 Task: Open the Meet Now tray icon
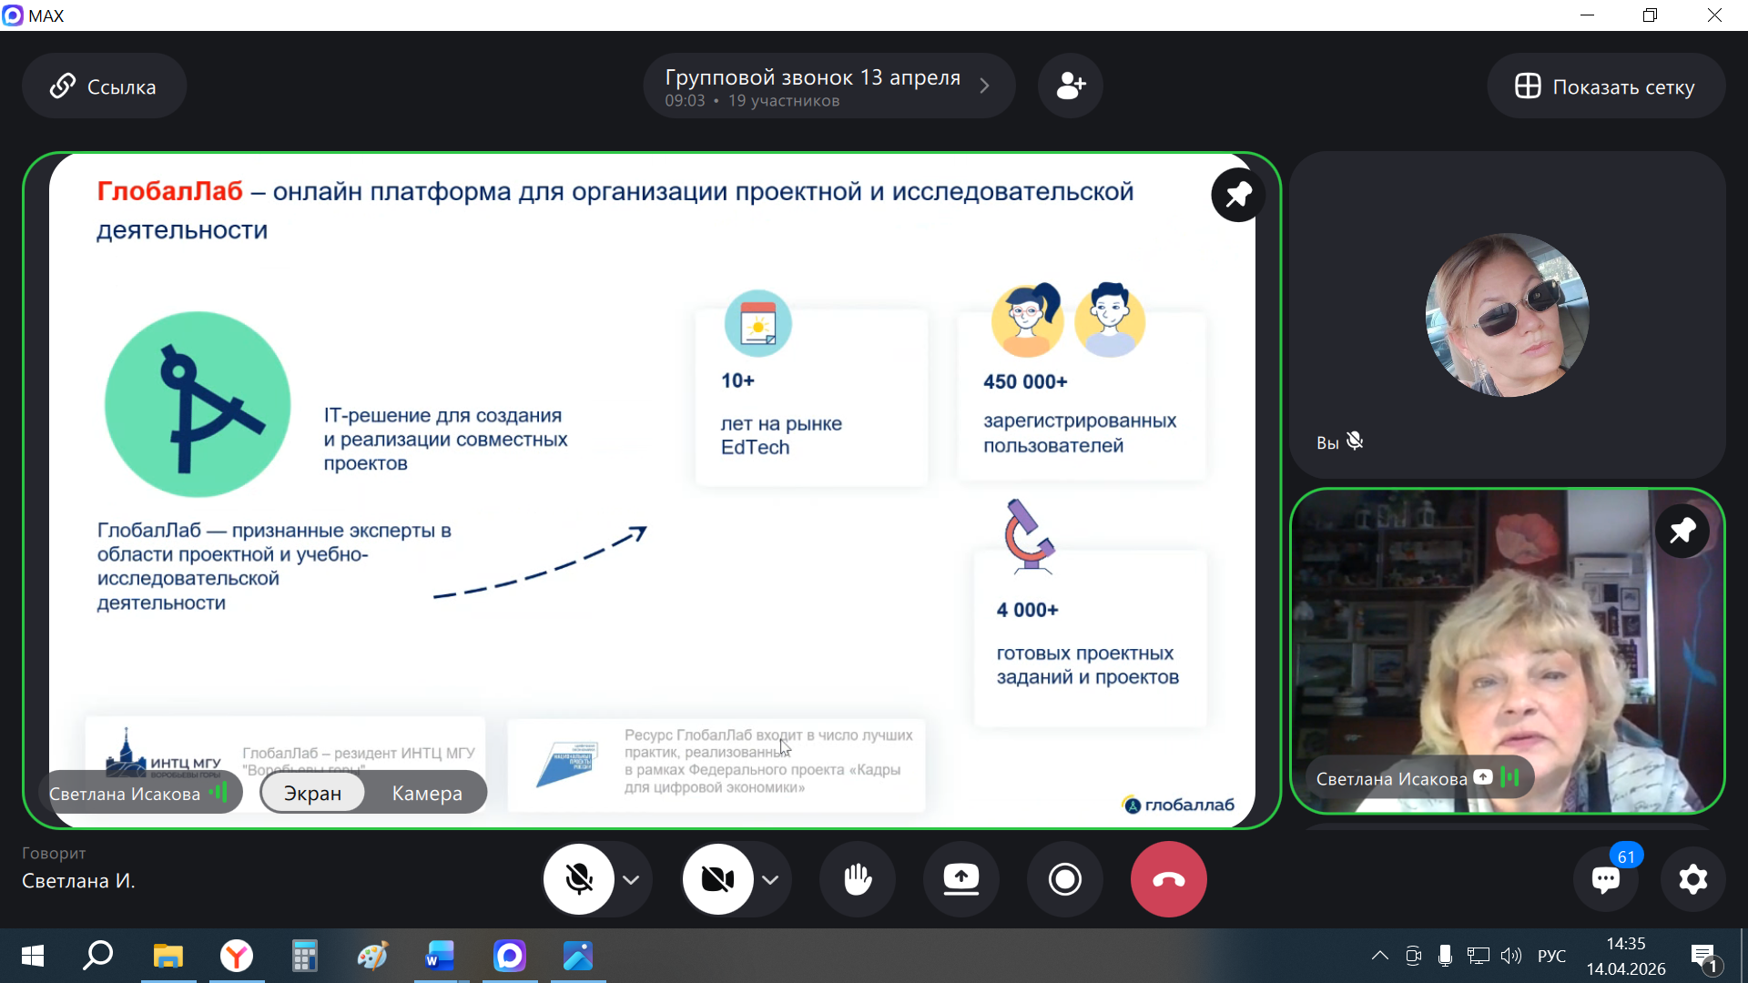point(1413,956)
